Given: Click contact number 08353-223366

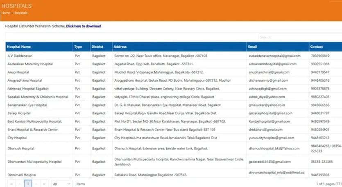Looking at the screenshot, I should click(x=322, y=162).
